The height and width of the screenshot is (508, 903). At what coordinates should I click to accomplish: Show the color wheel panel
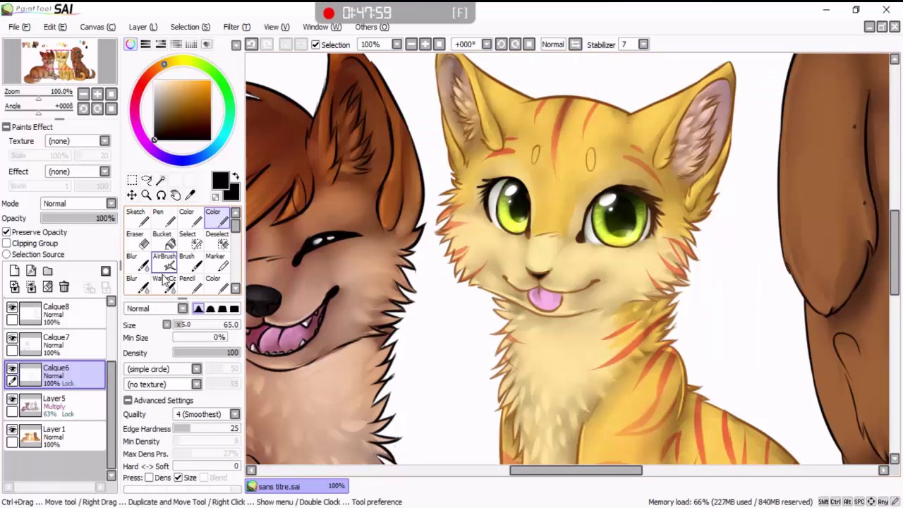[x=131, y=44]
